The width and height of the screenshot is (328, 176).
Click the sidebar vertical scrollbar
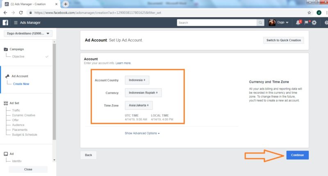coord(54,92)
